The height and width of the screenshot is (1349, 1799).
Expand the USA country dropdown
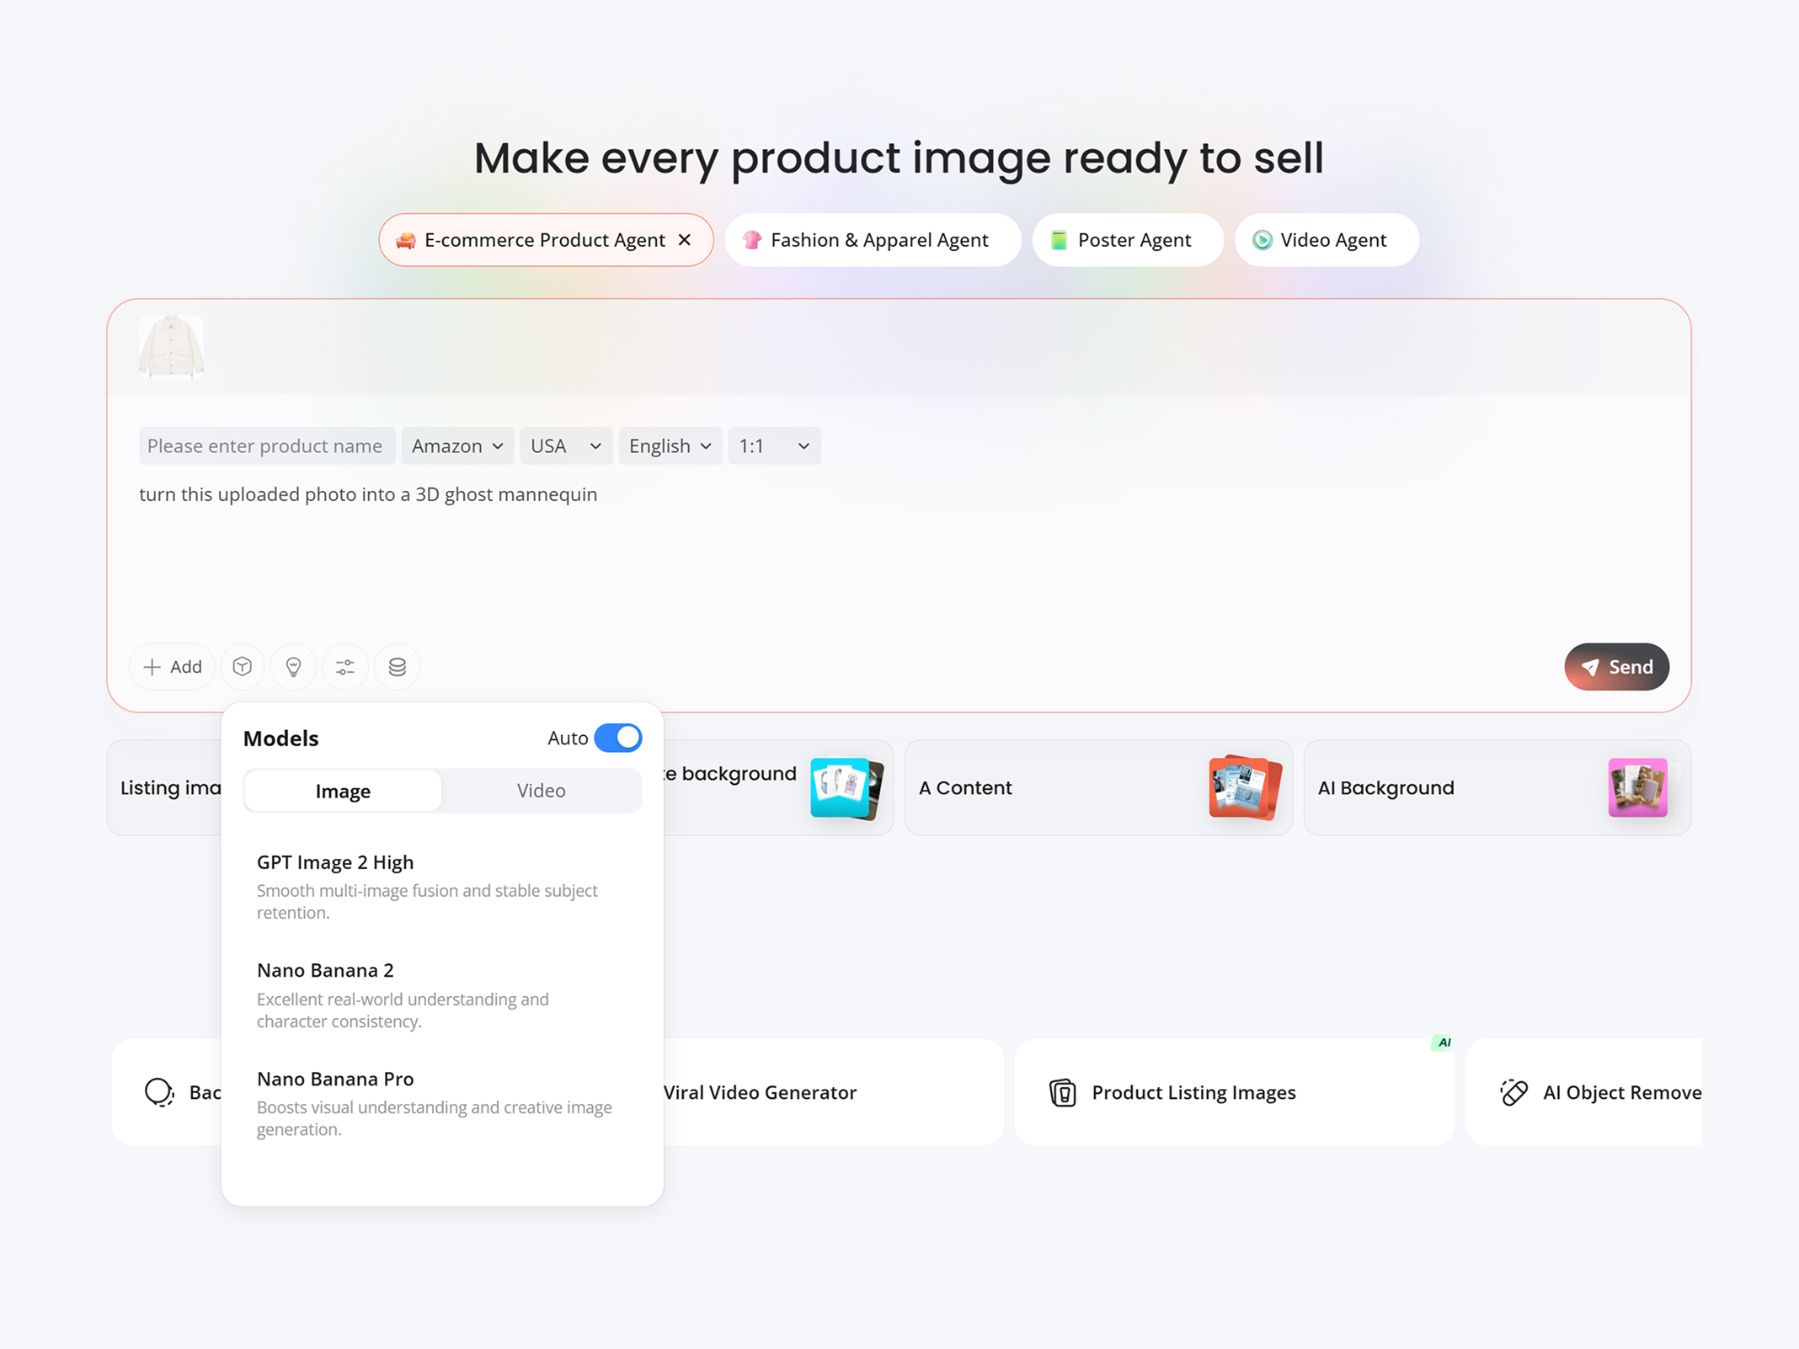pos(566,446)
